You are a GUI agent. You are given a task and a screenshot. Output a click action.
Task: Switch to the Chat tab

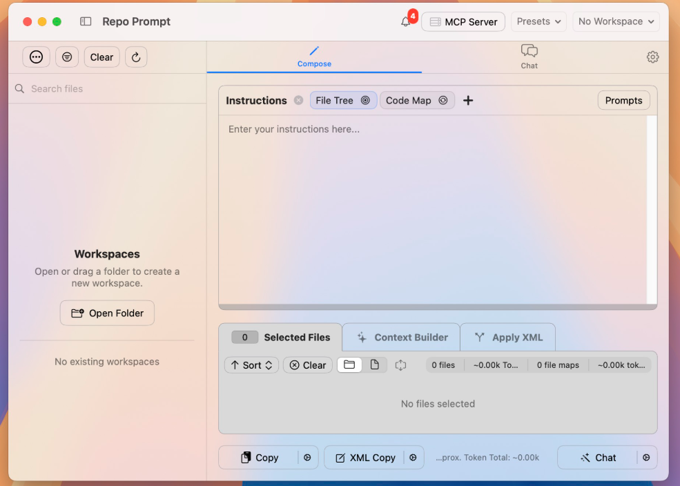(529, 57)
